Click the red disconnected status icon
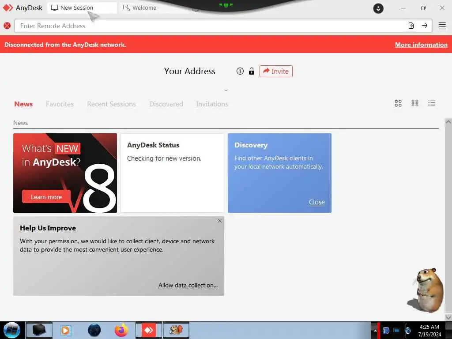The height and width of the screenshot is (339, 452). point(7,26)
